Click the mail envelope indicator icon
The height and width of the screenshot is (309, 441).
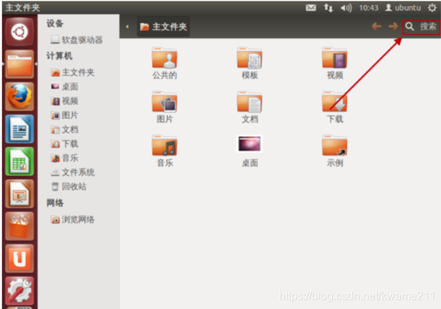click(x=311, y=8)
